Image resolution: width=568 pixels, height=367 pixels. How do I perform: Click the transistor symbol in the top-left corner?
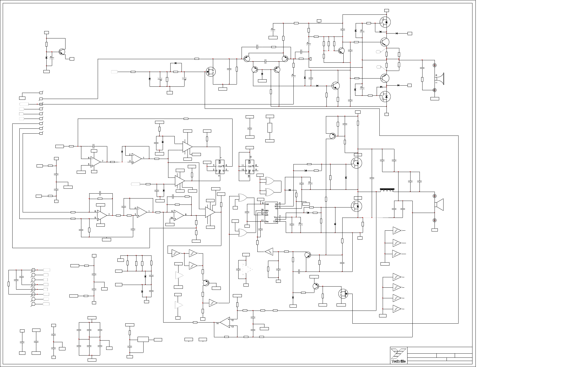tap(62, 52)
